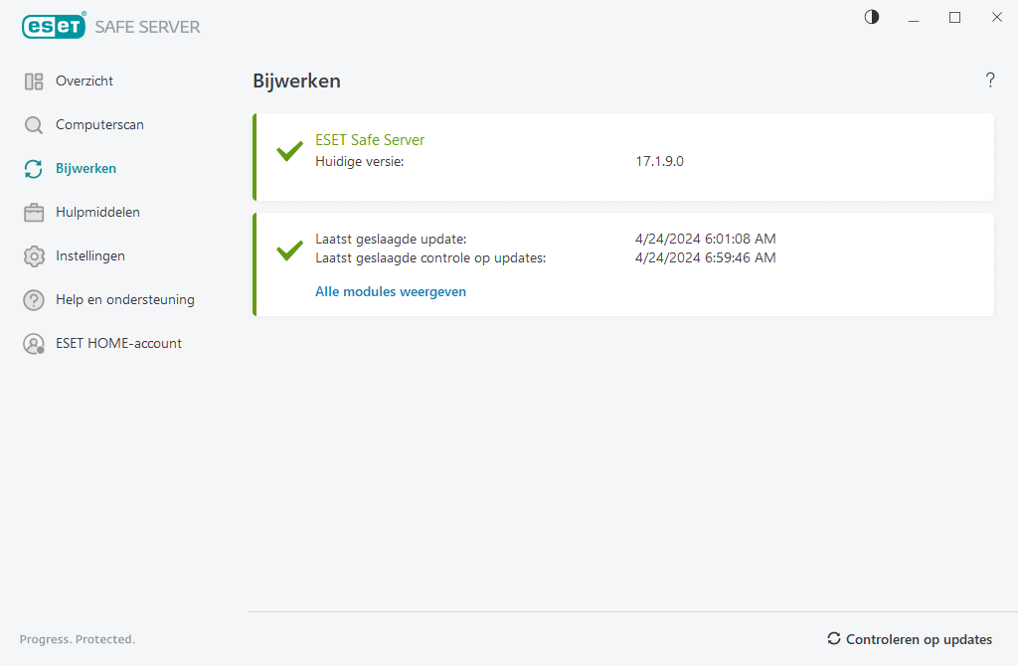The height and width of the screenshot is (666, 1018).
Task: Open the Computerscan section
Action: (x=99, y=124)
